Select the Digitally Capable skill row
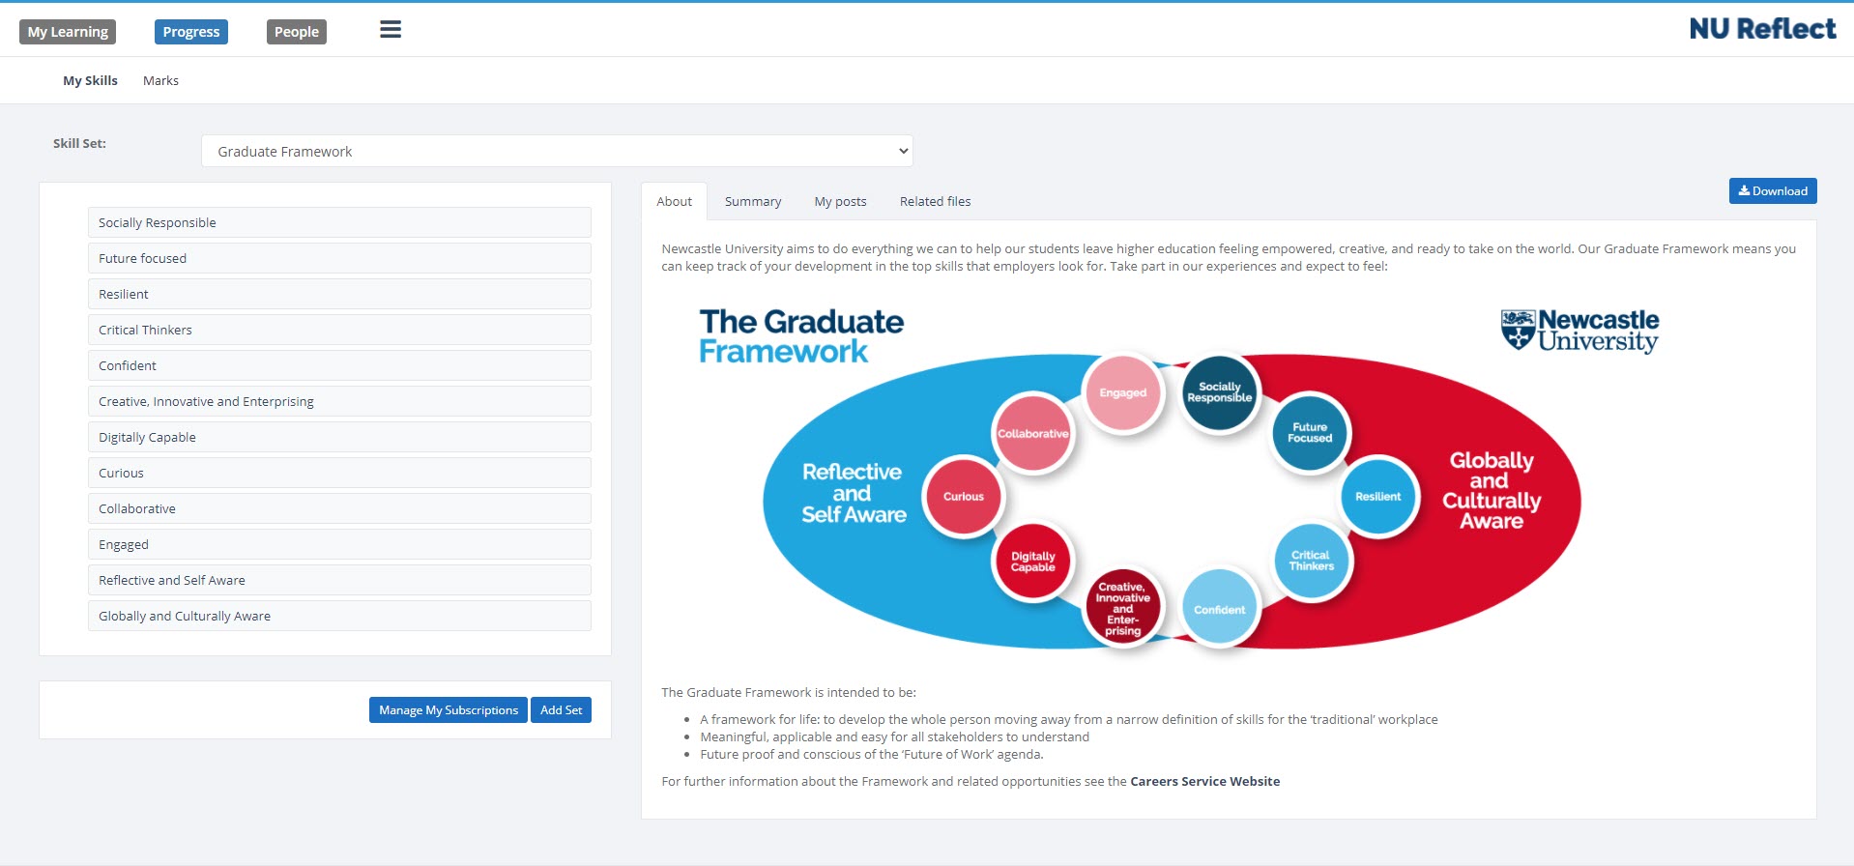1854x866 pixels. [339, 437]
